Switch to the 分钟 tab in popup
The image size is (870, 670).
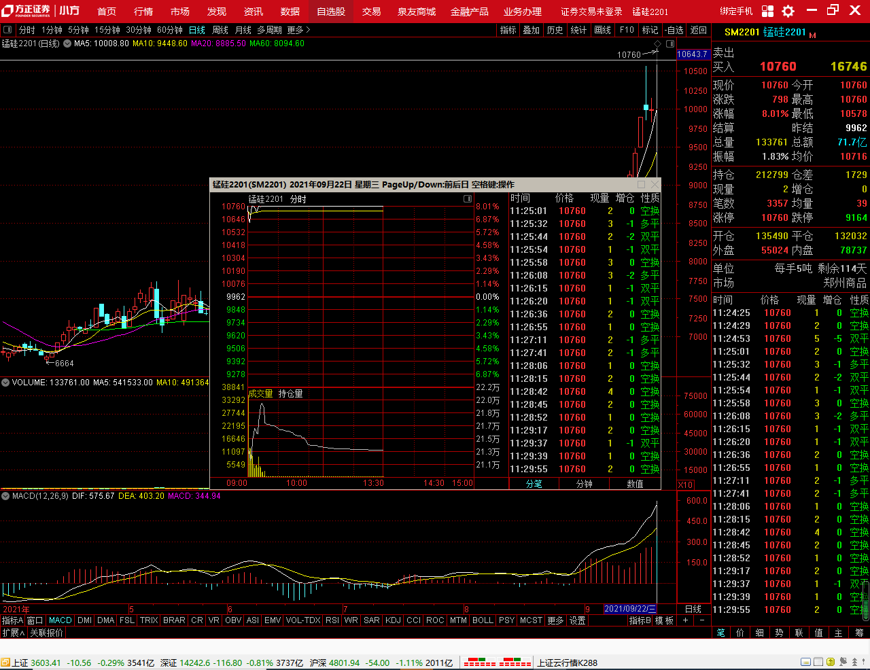point(584,484)
